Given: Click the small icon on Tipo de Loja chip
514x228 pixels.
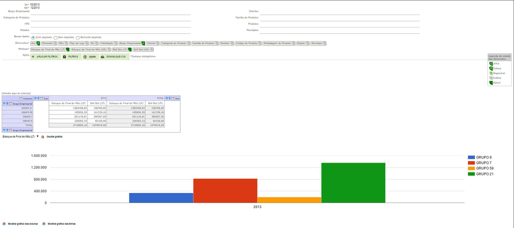Looking at the screenshot, I should (x=87, y=43).
